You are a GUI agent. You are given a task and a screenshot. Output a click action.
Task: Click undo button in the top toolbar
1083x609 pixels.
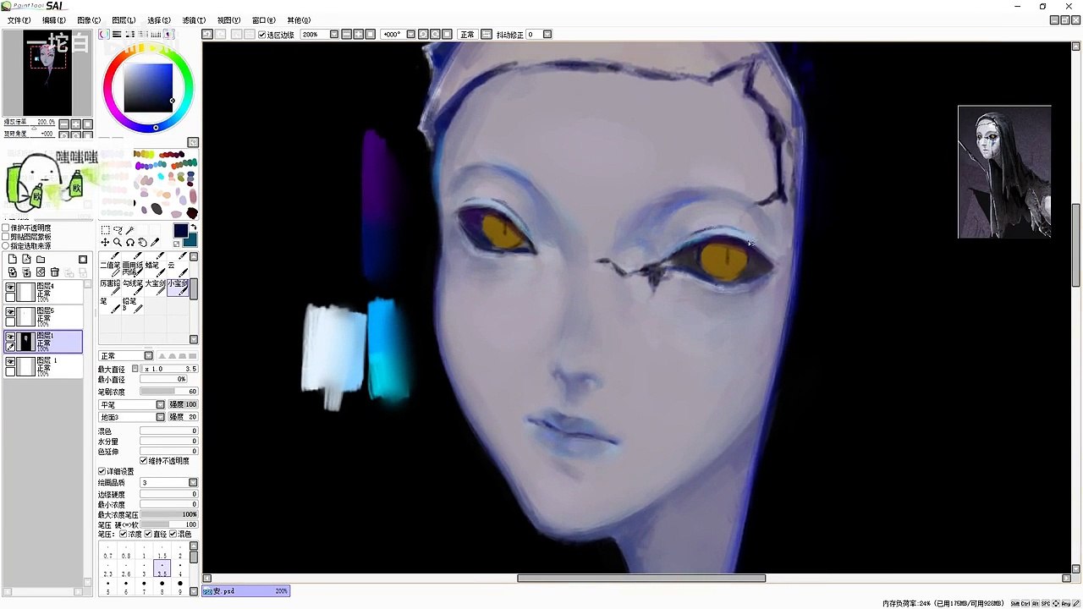(207, 35)
